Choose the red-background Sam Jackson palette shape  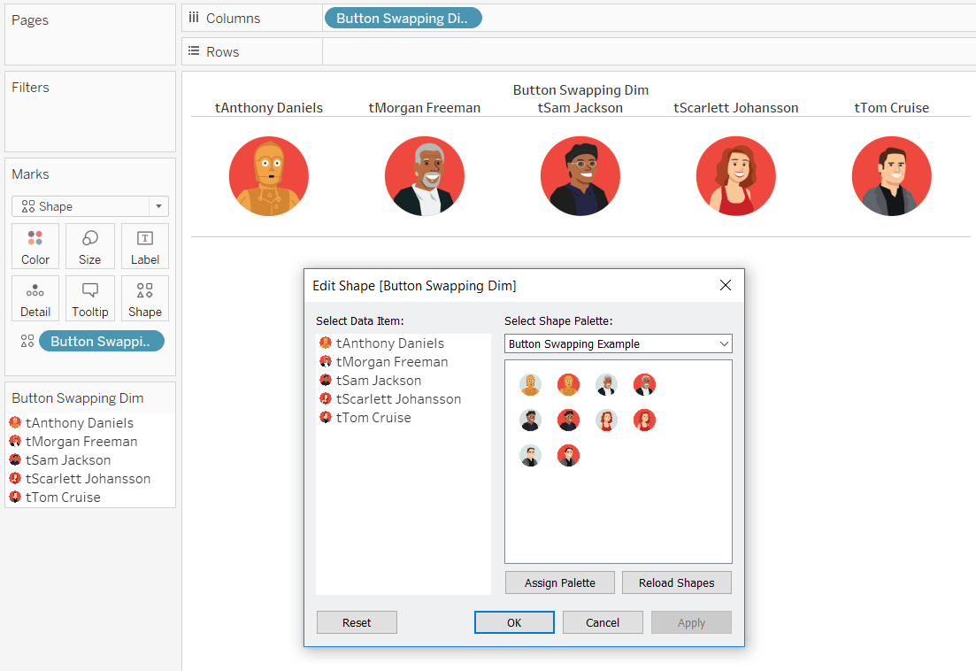[x=568, y=420]
